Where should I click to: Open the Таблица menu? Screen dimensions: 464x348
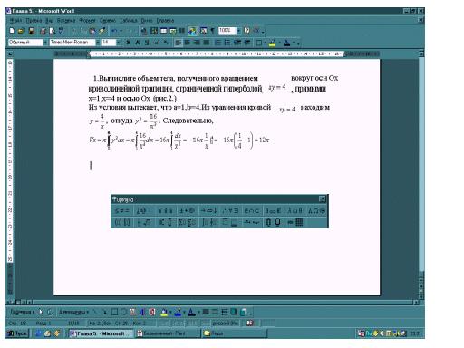129,21
